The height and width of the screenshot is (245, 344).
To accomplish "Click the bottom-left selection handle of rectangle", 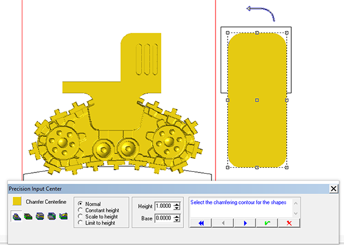I will pyautogui.click(x=228, y=167).
